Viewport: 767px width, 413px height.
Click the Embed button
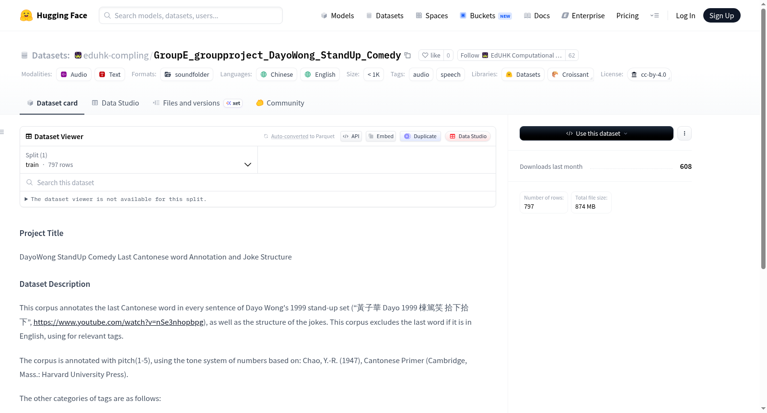(381, 136)
